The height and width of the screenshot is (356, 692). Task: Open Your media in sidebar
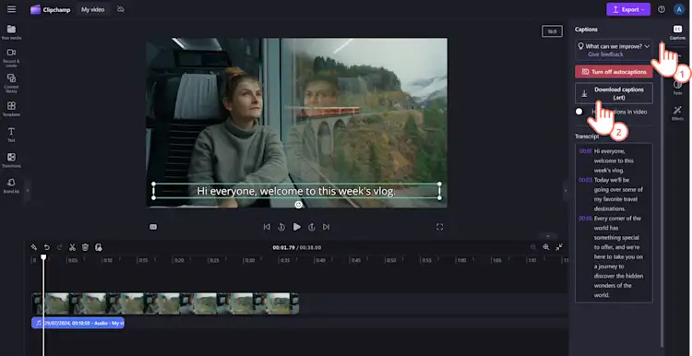tap(11, 32)
